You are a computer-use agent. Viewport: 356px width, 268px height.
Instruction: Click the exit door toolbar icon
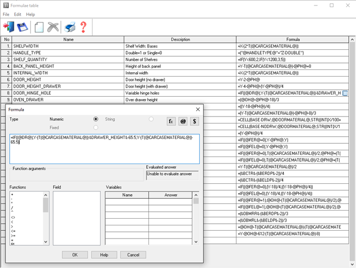tap(9, 27)
